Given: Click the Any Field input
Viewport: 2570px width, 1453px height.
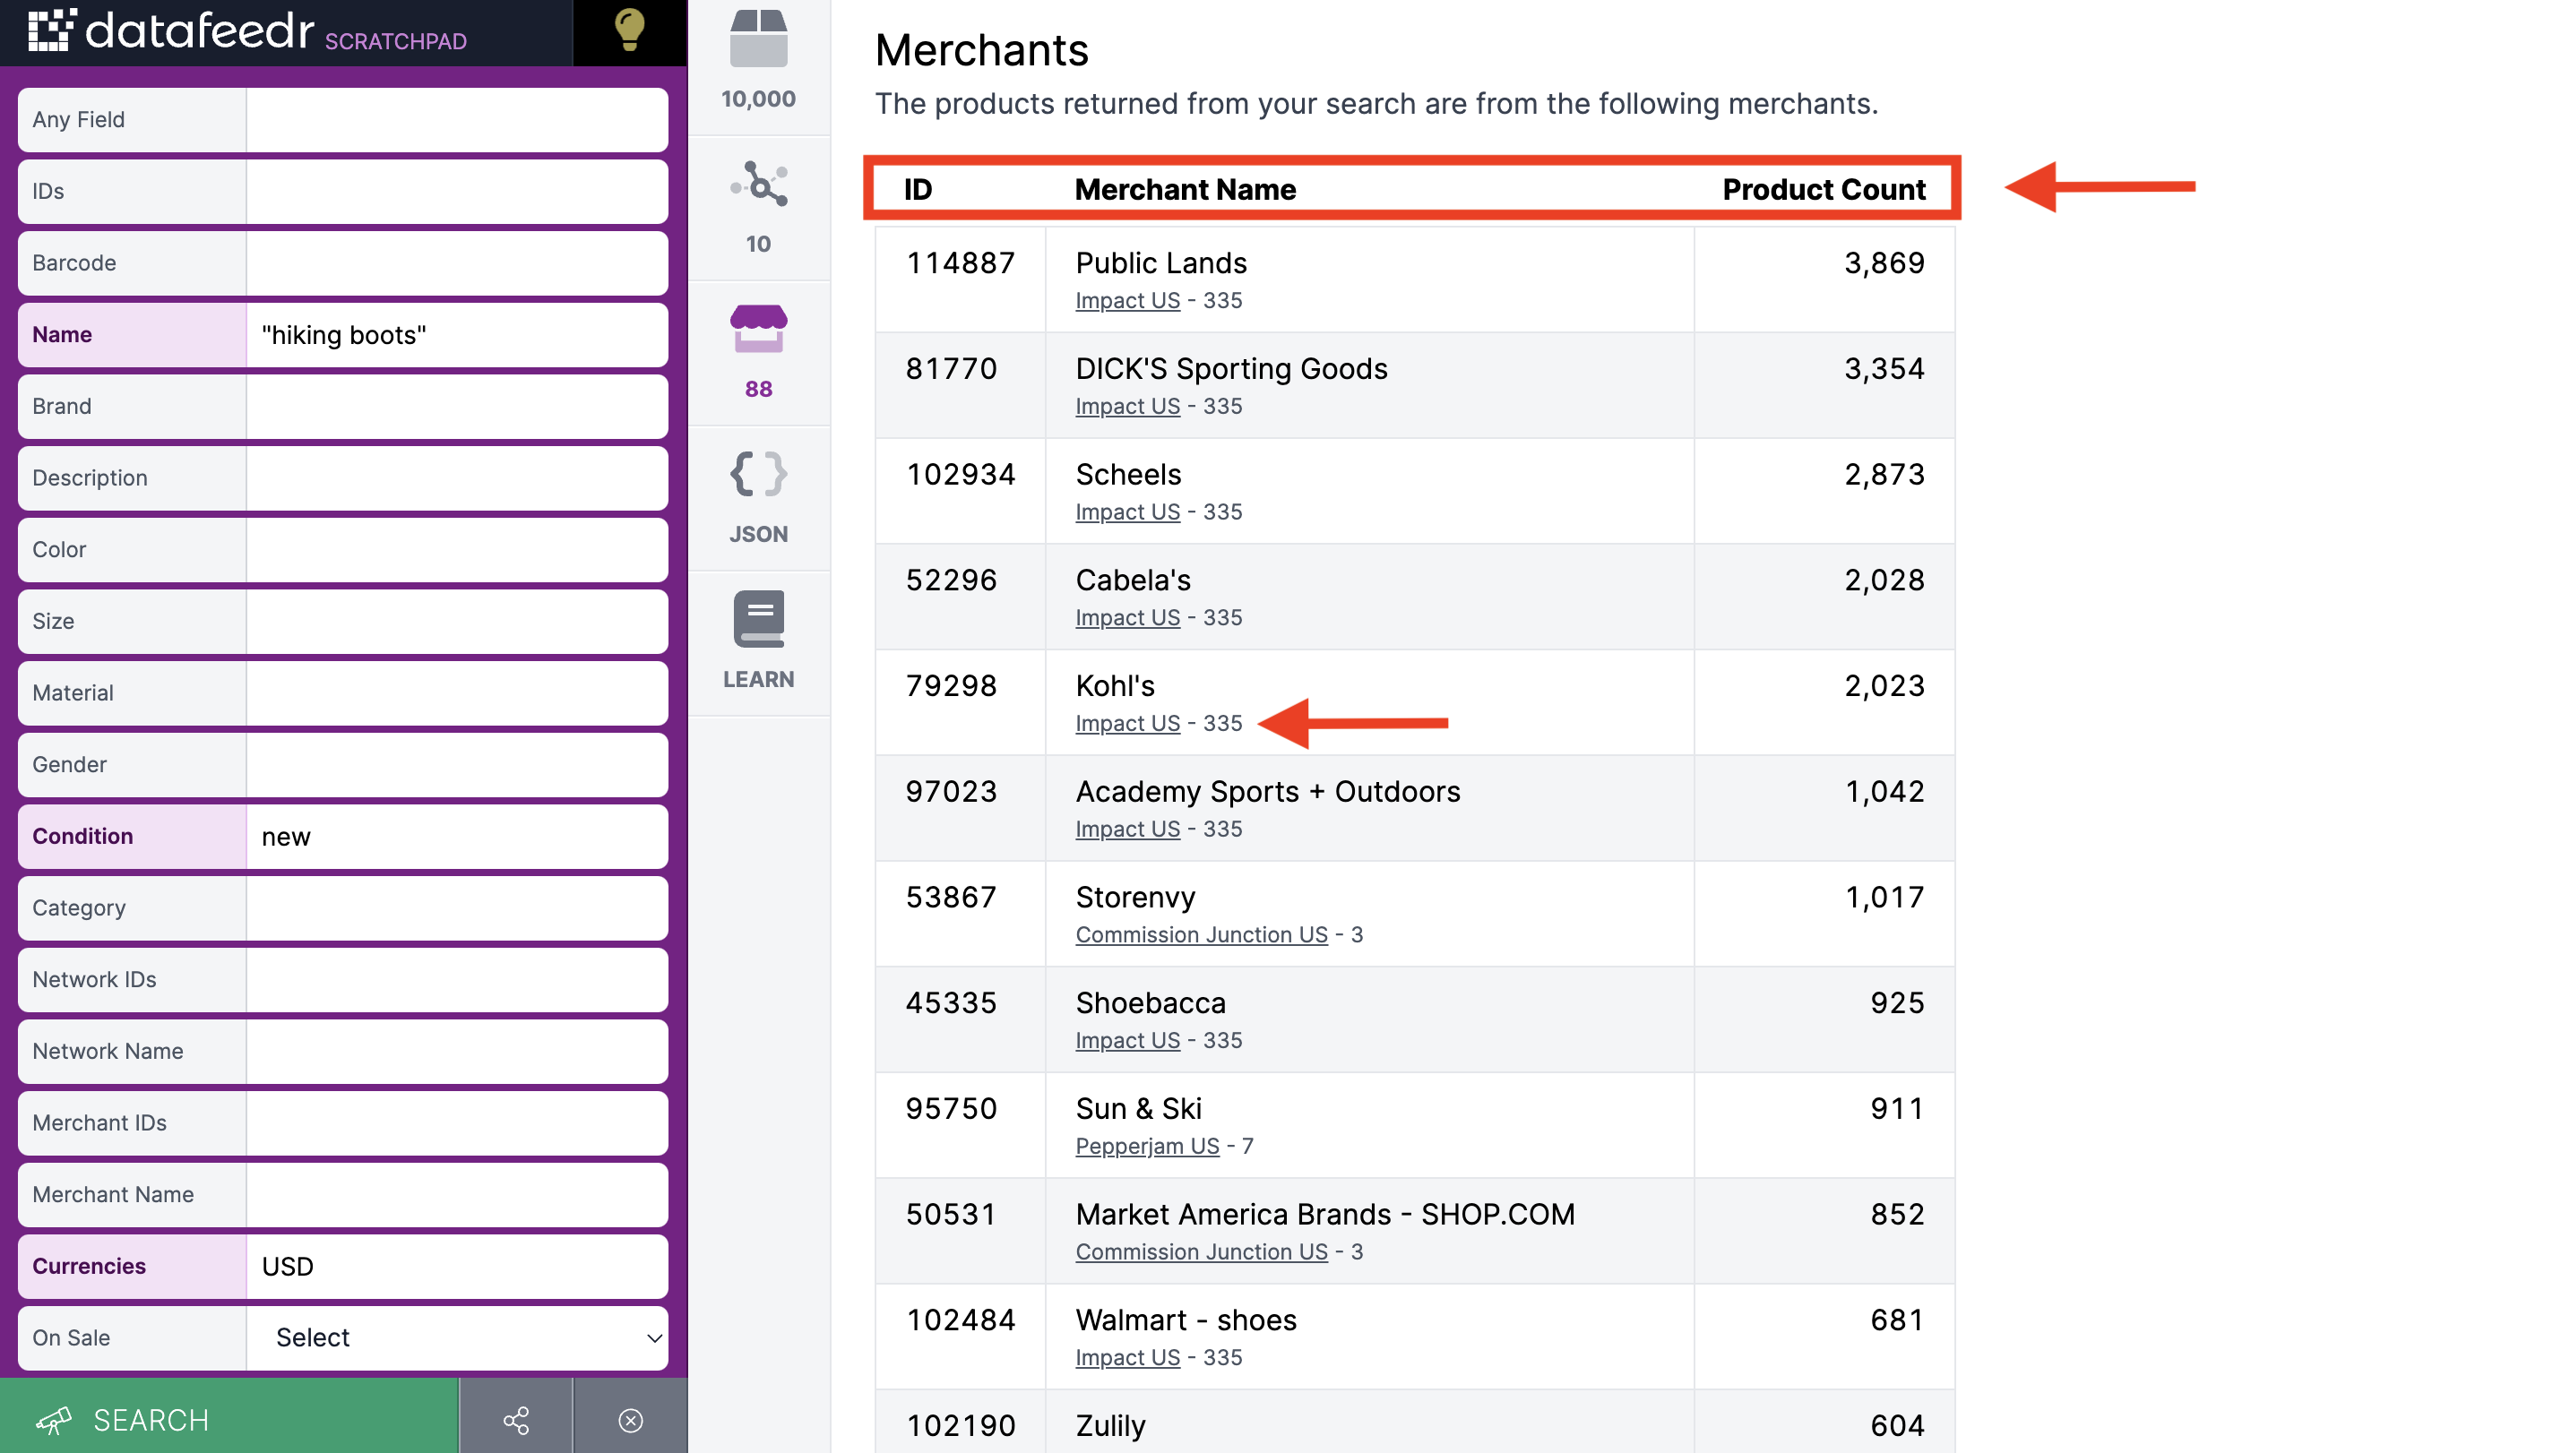Looking at the screenshot, I should click(457, 120).
